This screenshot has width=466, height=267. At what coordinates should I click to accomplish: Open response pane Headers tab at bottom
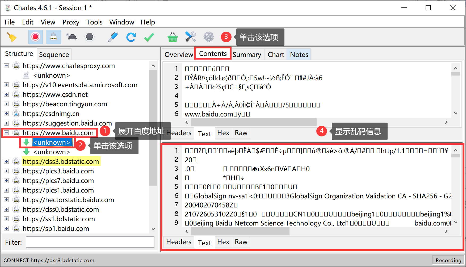[x=179, y=242]
